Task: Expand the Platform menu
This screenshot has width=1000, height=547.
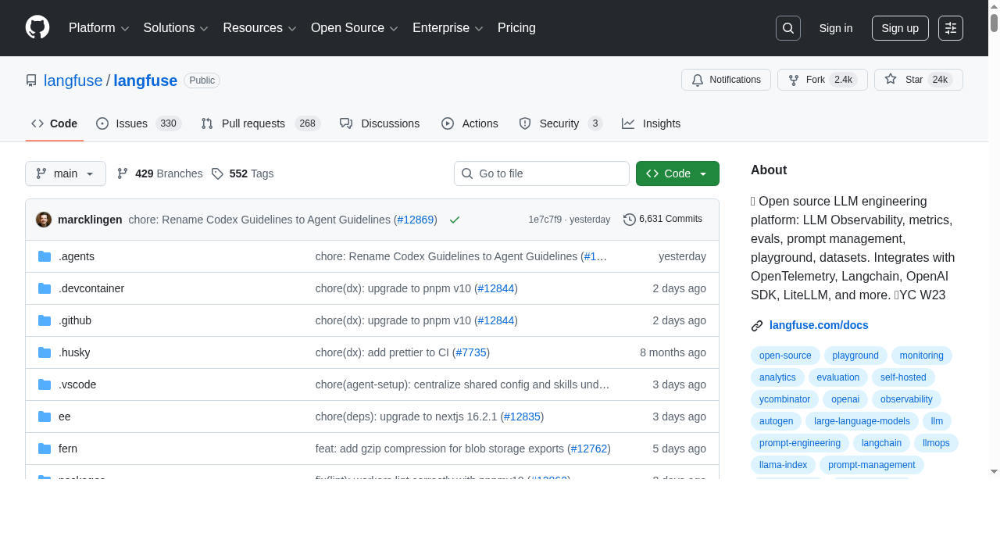Action: click(x=98, y=28)
